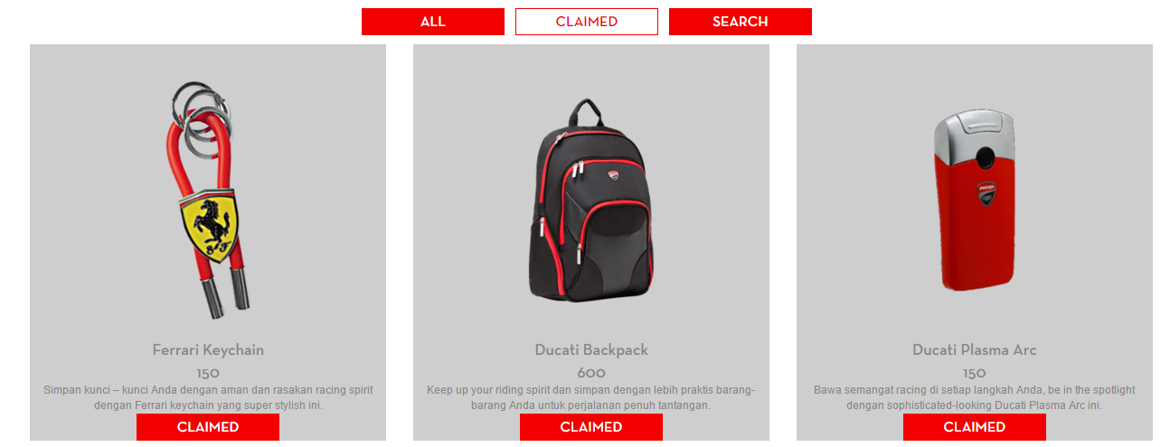The width and height of the screenshot is (1170, 447).
Task: Click CLAIMED button under Ducati Plasma Arc
Action: [975, 427]
